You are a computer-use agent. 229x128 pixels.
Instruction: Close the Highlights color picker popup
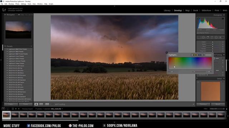coord(167,53)
